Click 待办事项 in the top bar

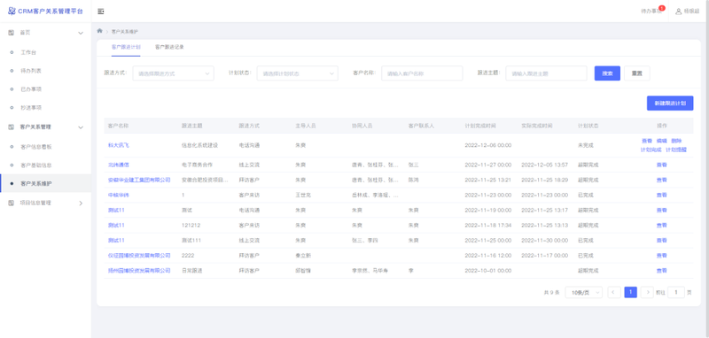coord(651,12)
